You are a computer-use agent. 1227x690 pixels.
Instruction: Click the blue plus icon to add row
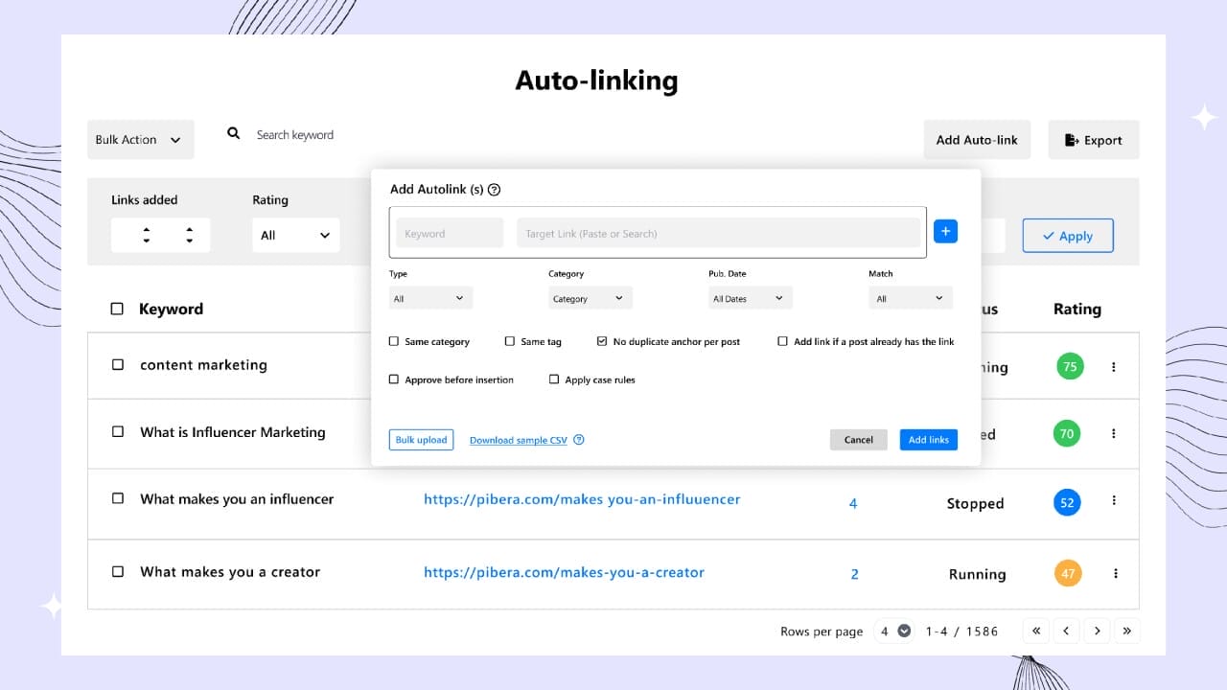coord(945,231)
